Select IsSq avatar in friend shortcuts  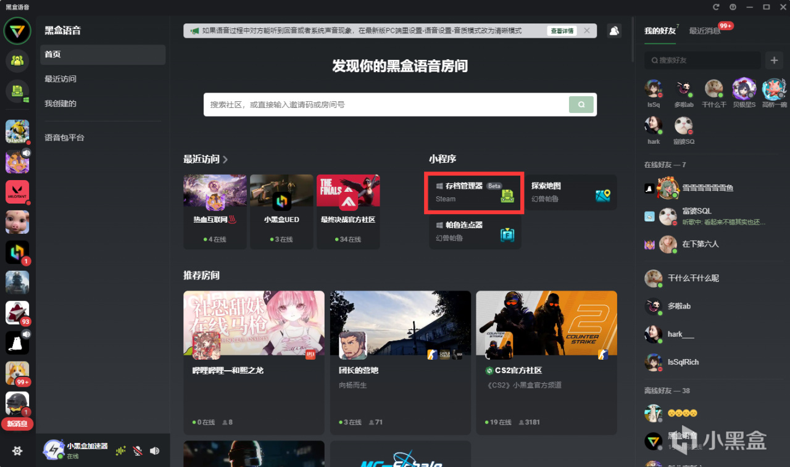coord(654,89)
